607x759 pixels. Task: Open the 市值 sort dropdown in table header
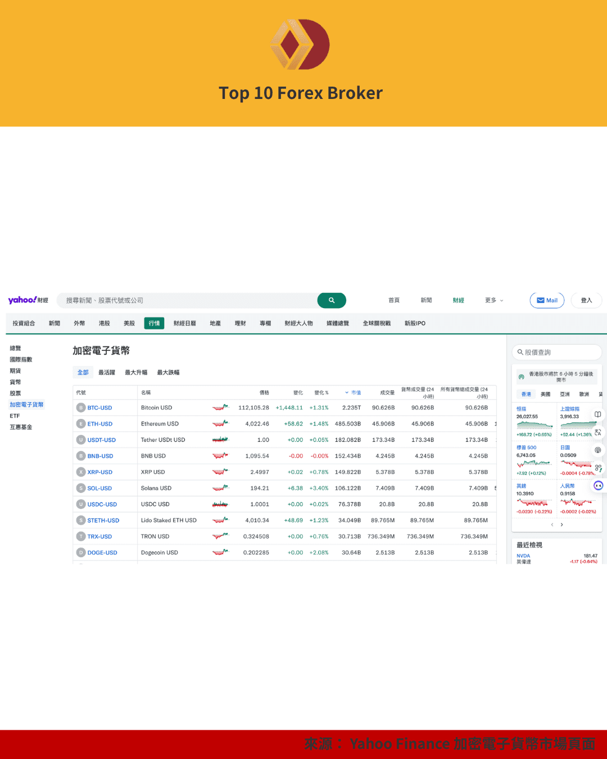coord(354,392)
